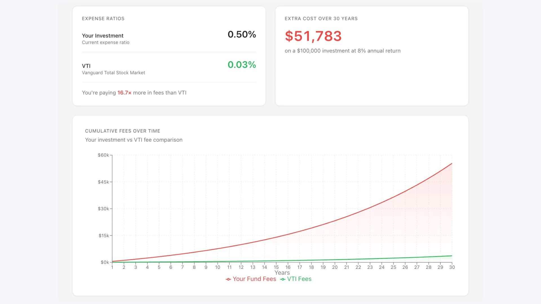
Task: Click the Cumulative Fees Over Time heading
Action: (123, 131)
